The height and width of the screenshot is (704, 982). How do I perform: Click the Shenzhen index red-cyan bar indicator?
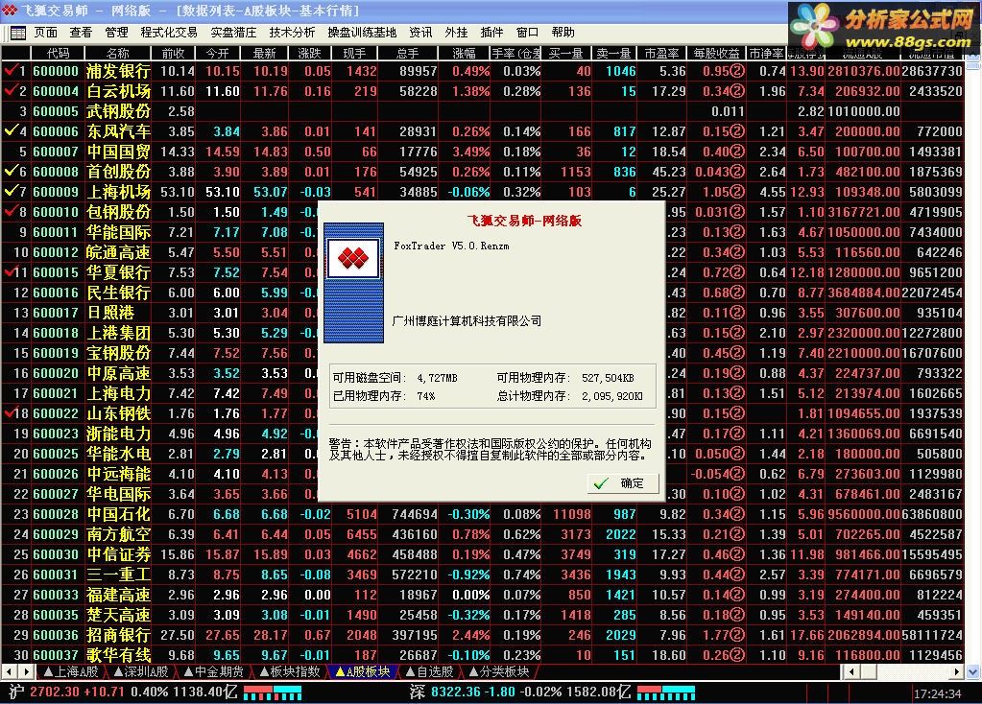(x=666, y=692)
